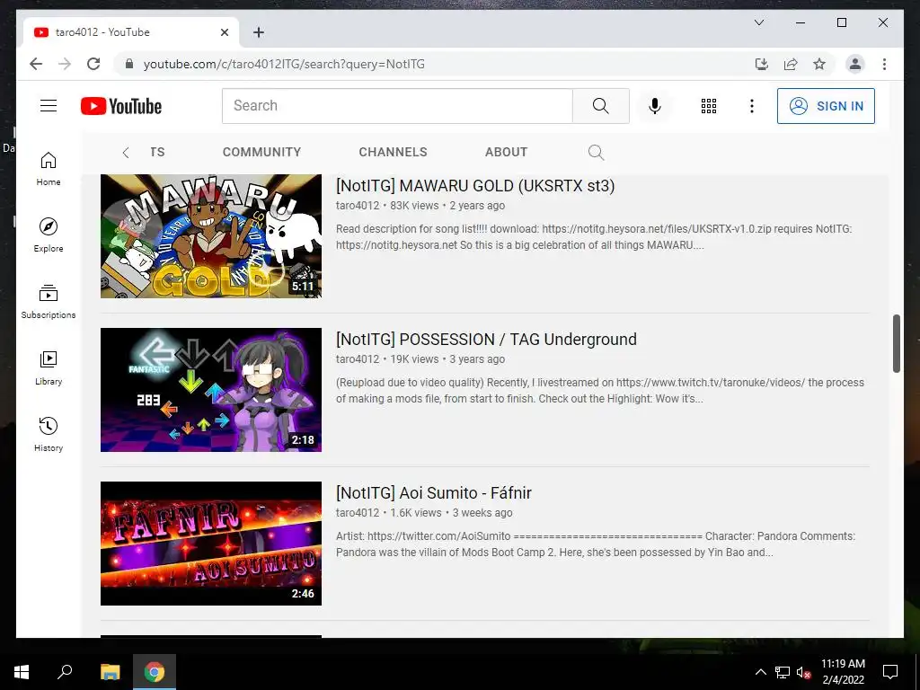The height and width of the screenshot is (690, 920).
Task: Switch to the COMMUNITY tab
Action: (x=261, y=152)
